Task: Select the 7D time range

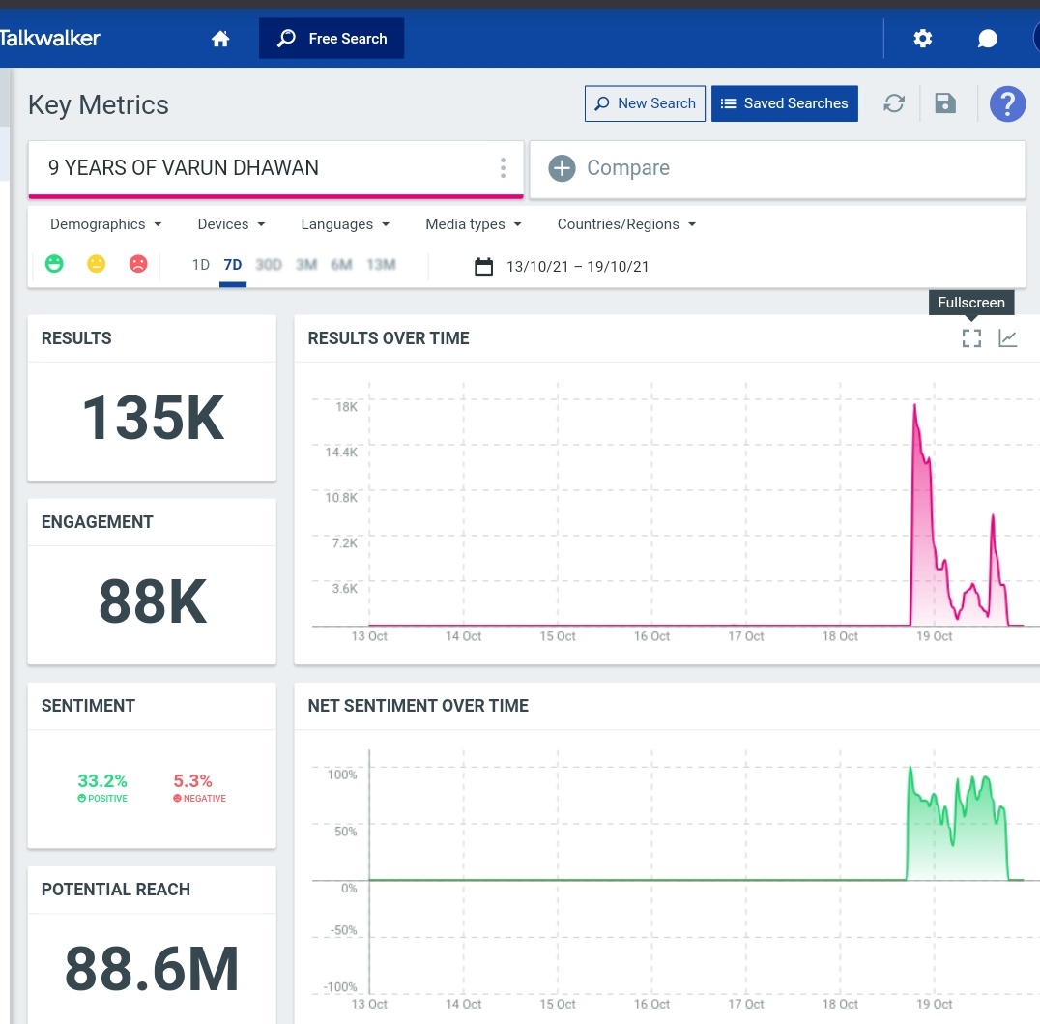Action: [x=233, y=265]
